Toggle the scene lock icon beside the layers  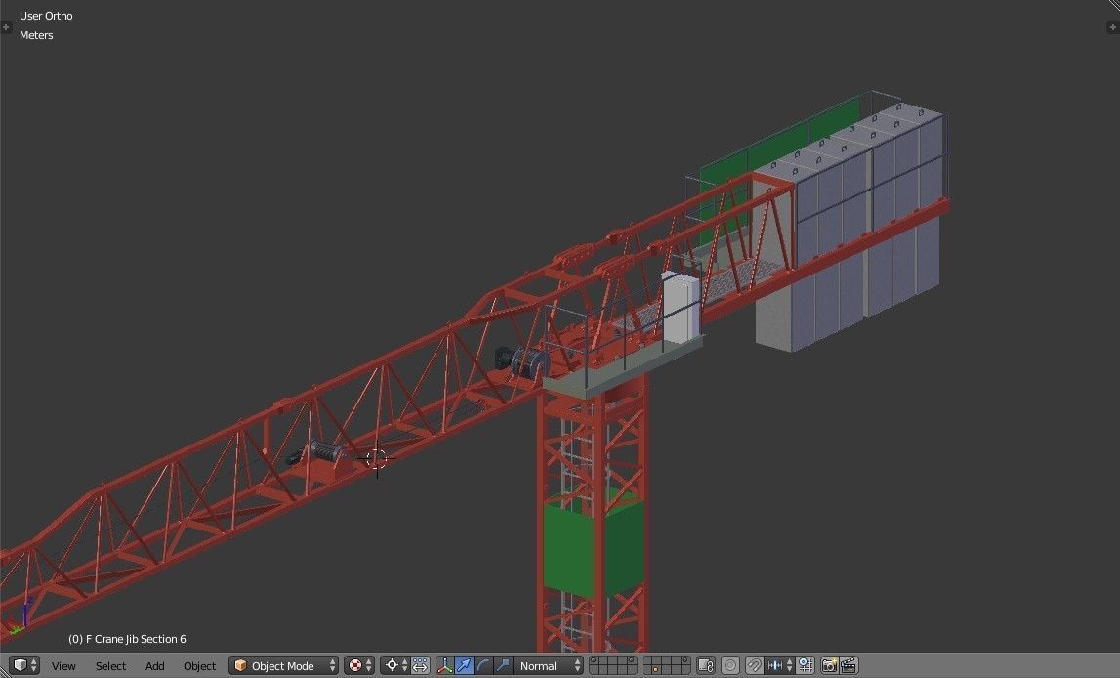coord(706,665)
